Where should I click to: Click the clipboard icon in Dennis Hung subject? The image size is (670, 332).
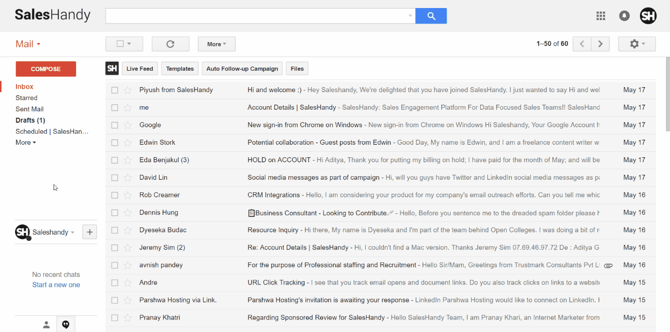[x=251, y=213]
